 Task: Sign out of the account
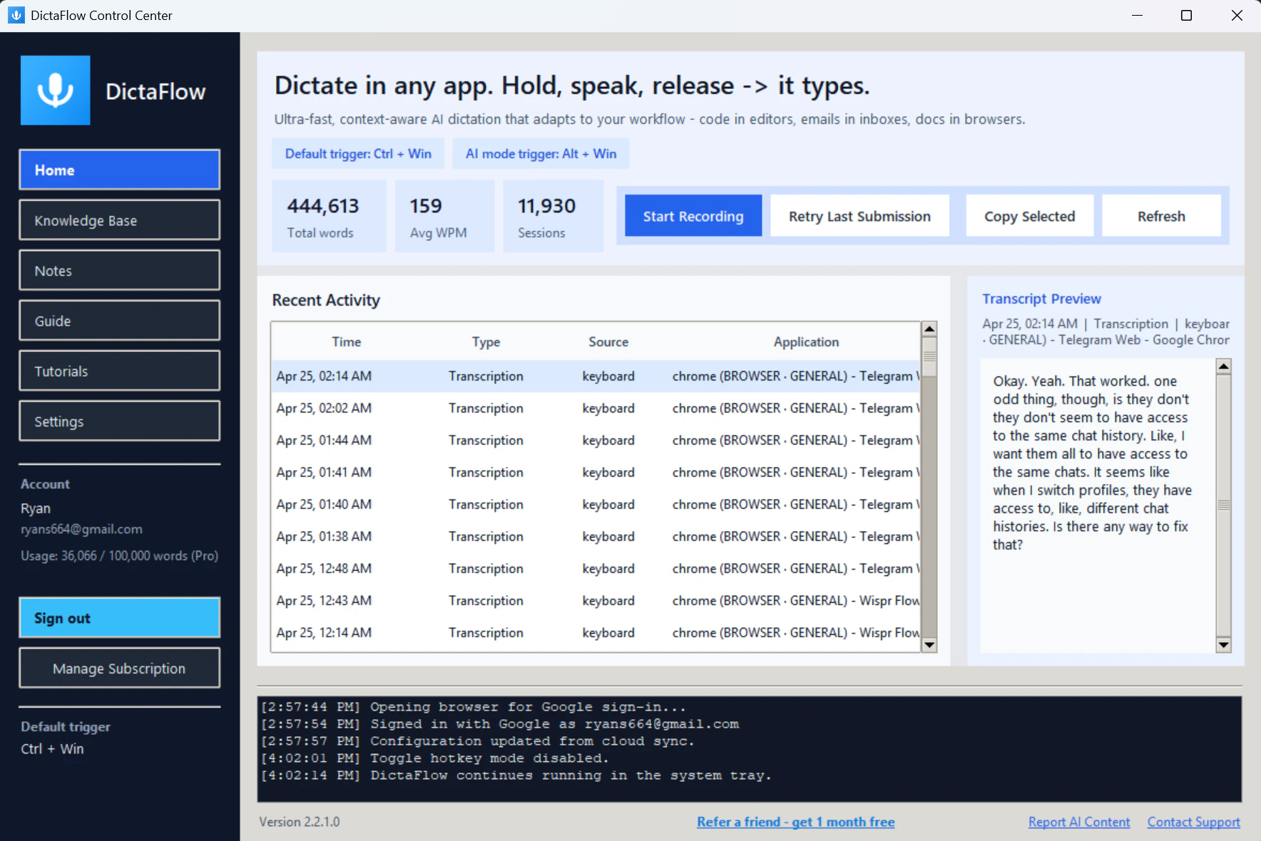click(120, 618)
